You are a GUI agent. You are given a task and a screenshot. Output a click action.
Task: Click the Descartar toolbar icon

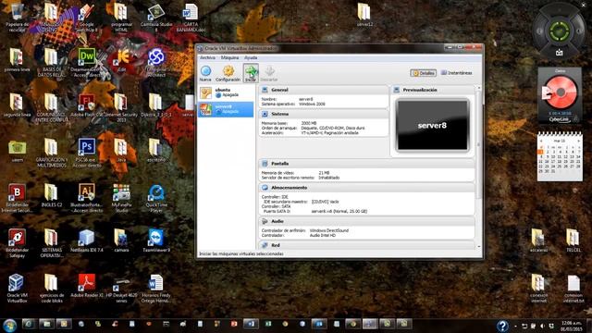269,73
